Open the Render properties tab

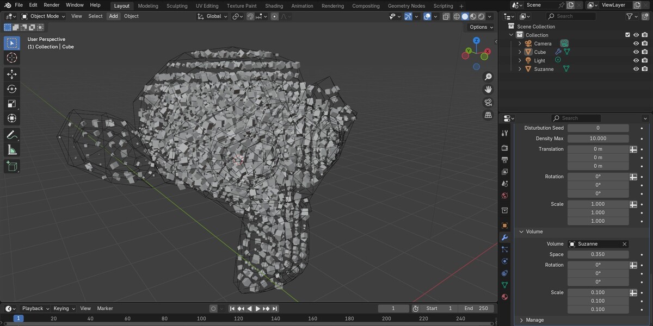coord(504,148)
